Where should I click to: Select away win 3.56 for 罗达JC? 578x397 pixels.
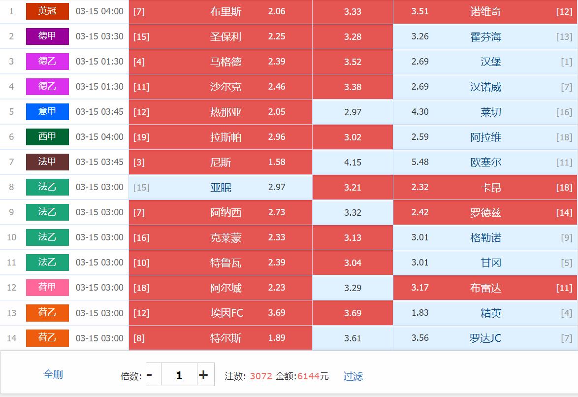[x=485, y=338]
